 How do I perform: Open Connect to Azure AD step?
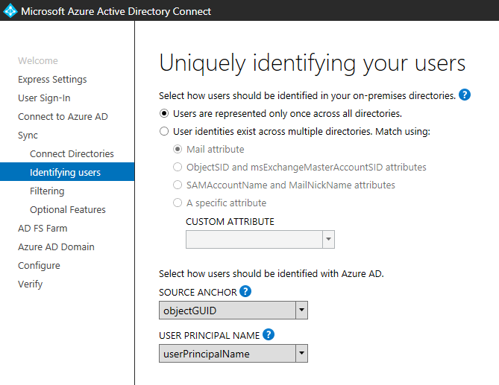(63, 117)
